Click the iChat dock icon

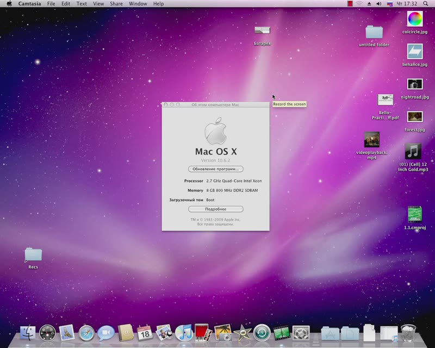[105, 333]
